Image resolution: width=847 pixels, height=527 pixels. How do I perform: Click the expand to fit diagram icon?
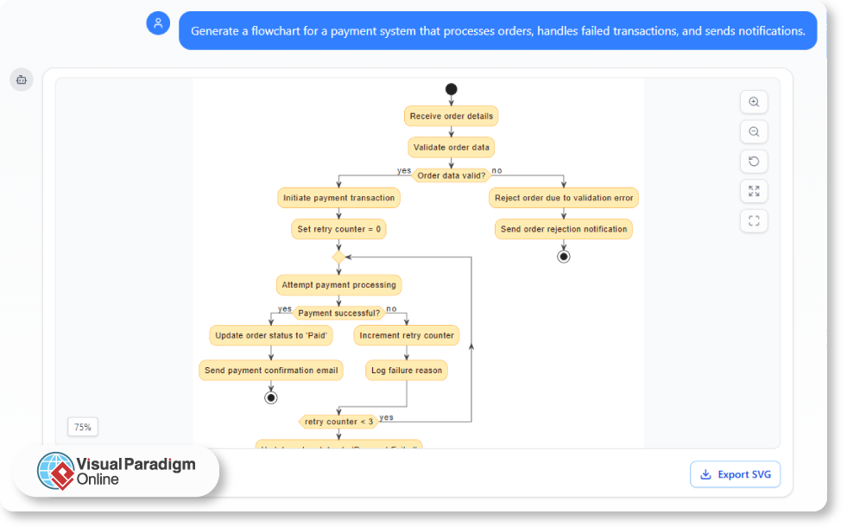tap(753, 191)
